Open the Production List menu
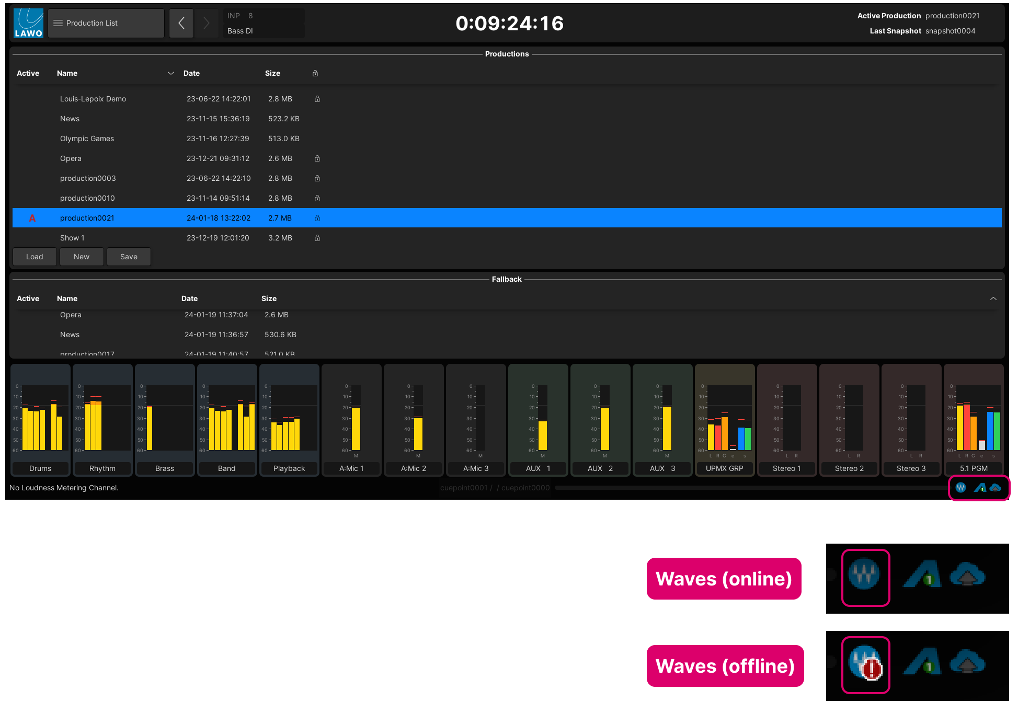This screenshot has width=1018, height=713. (106, 23)
